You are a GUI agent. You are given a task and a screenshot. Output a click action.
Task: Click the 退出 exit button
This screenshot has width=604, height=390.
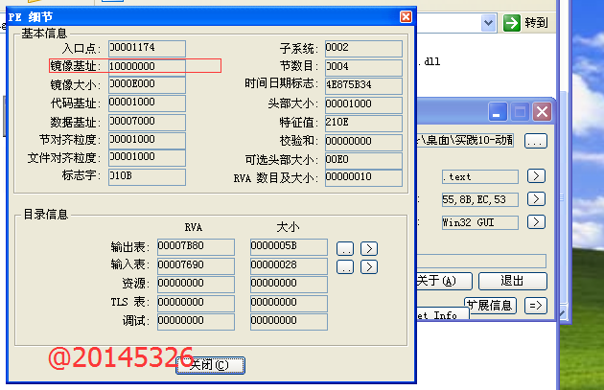[x=512, y=281]
